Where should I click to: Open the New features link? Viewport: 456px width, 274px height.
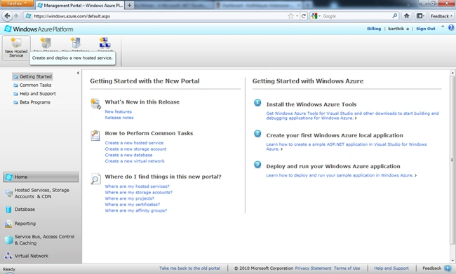coord(118,111)
